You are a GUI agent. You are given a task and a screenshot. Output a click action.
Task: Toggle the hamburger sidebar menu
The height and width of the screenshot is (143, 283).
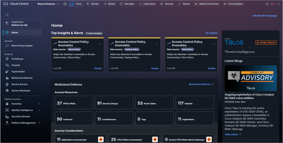pos(7,15)
